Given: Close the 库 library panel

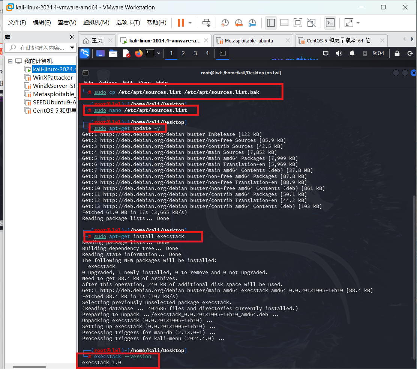Looking at the screenshot, I should point(72,37).
